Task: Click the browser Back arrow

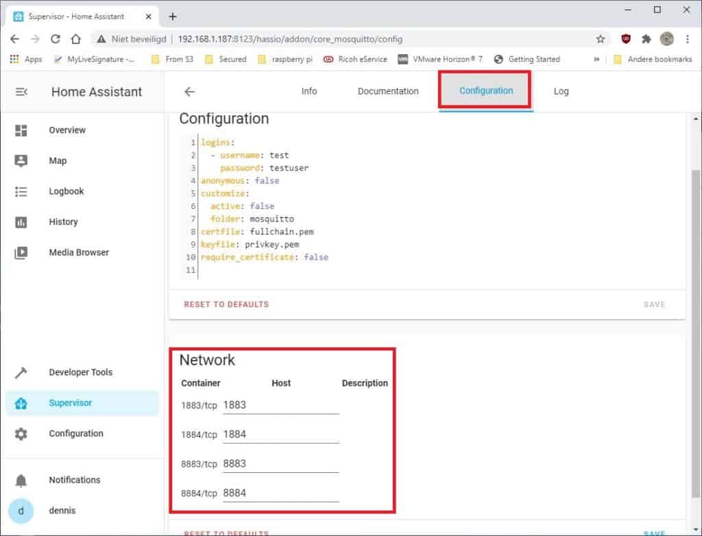Action: tap(15, 39)
